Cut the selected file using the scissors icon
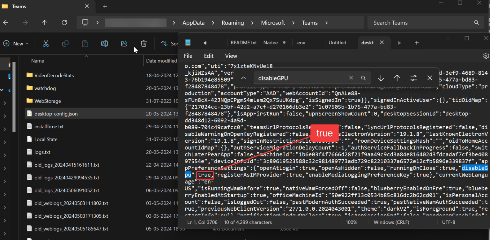Image resolution: width=490 pixels, height=240 pixels. (46, 43)
